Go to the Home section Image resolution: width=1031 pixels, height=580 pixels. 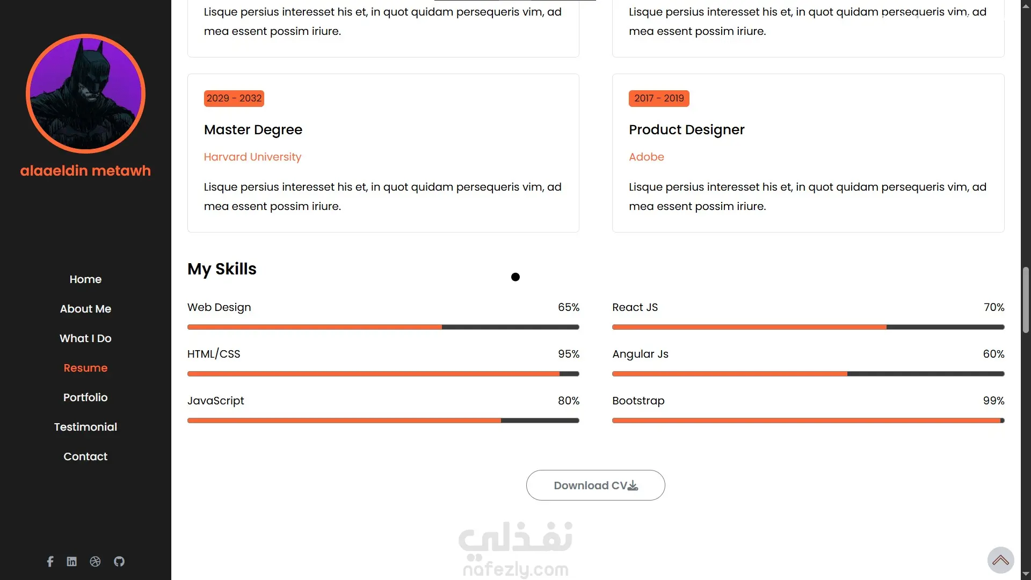point(85,279)
